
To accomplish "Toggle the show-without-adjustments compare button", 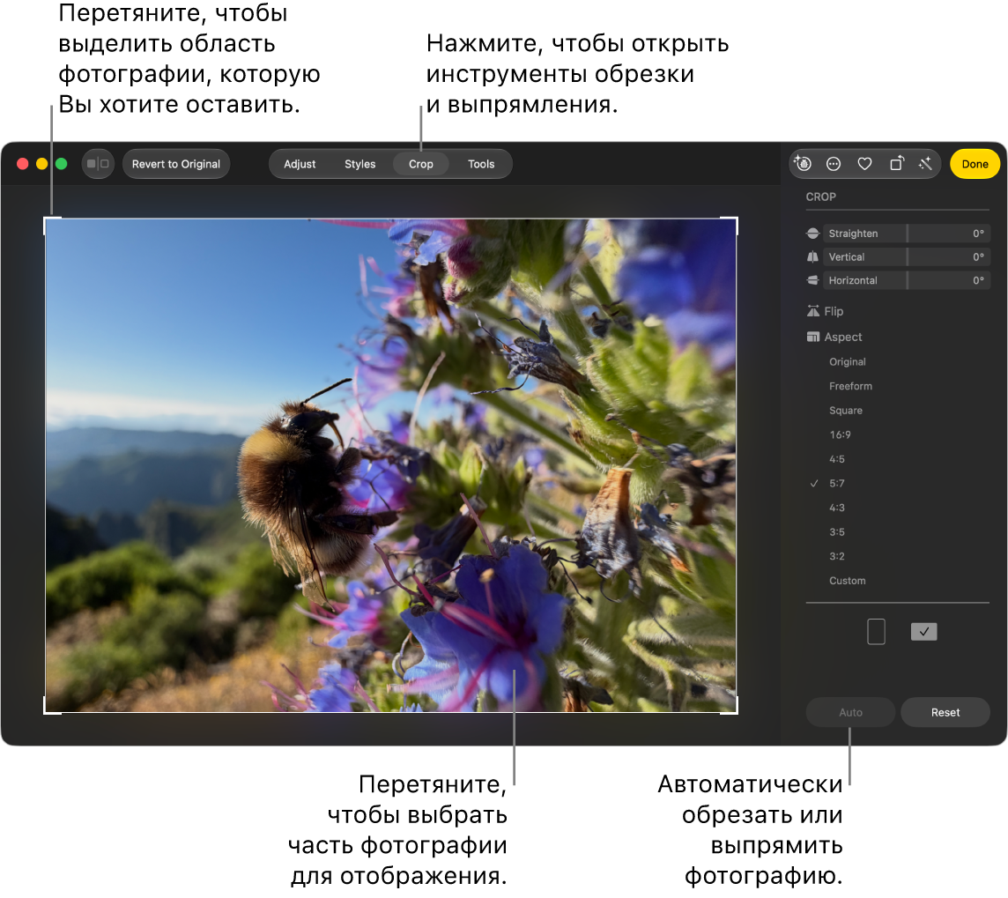I will [x=98, y=164].
